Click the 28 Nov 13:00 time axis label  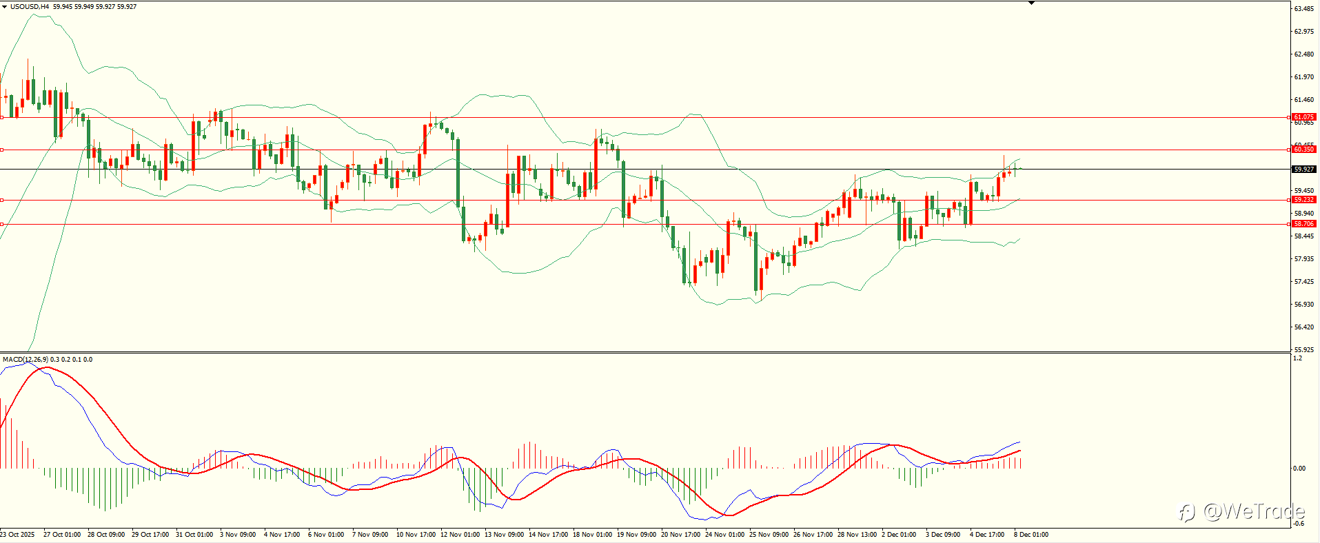click(857, 535)
